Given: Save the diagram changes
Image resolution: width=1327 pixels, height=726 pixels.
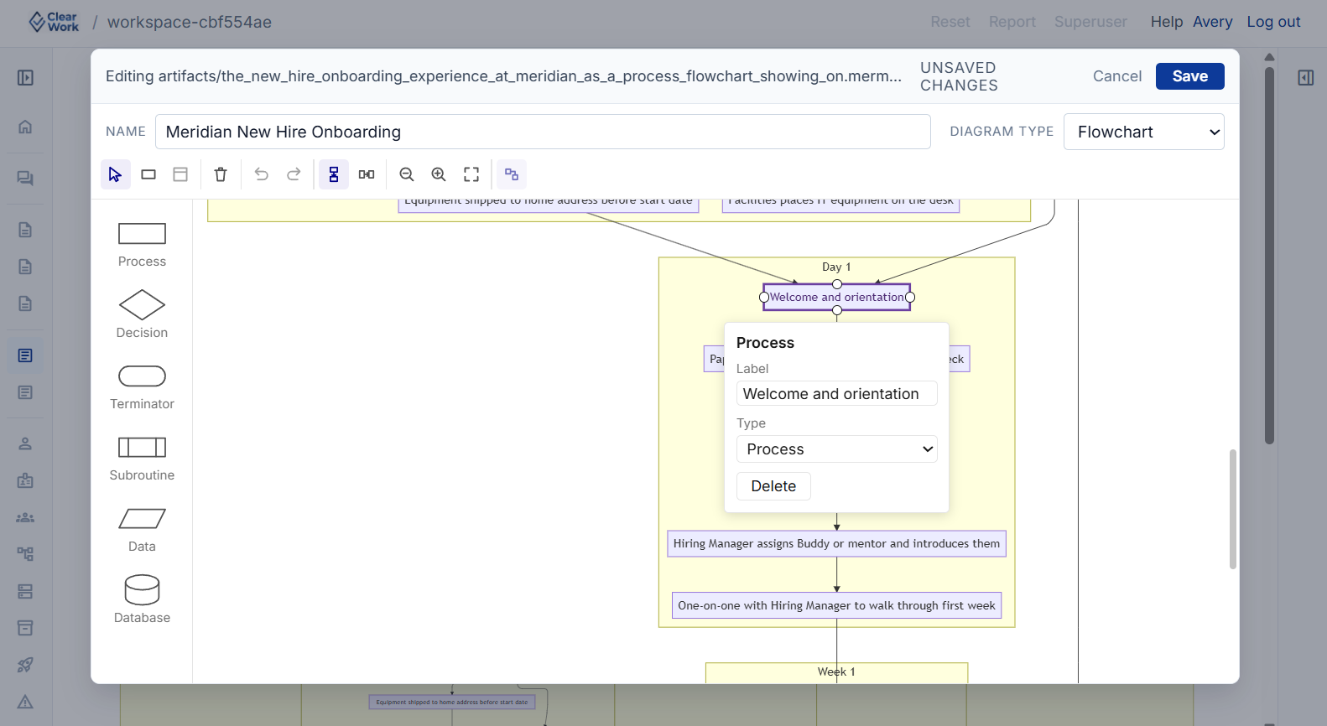Looking at the screenshot, I should [1189, 76].
